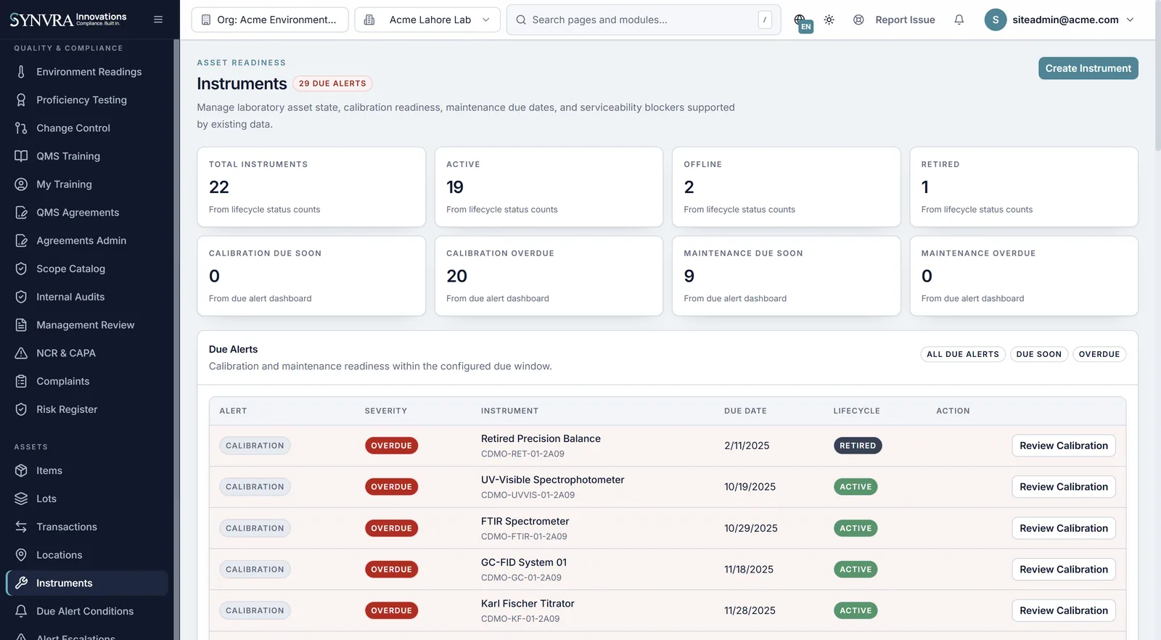The width and height of the screenshot is (1161, 640).
Task: Open notifications bell in top bar
Action: pos(959,20)
